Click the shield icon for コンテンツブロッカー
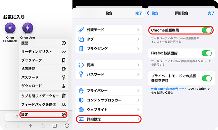Viewport: 218px width, 130px height. coord(81,100)
